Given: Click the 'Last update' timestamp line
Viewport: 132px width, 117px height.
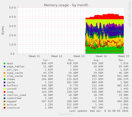Looking at the screenshot, I should pos(99,111).
